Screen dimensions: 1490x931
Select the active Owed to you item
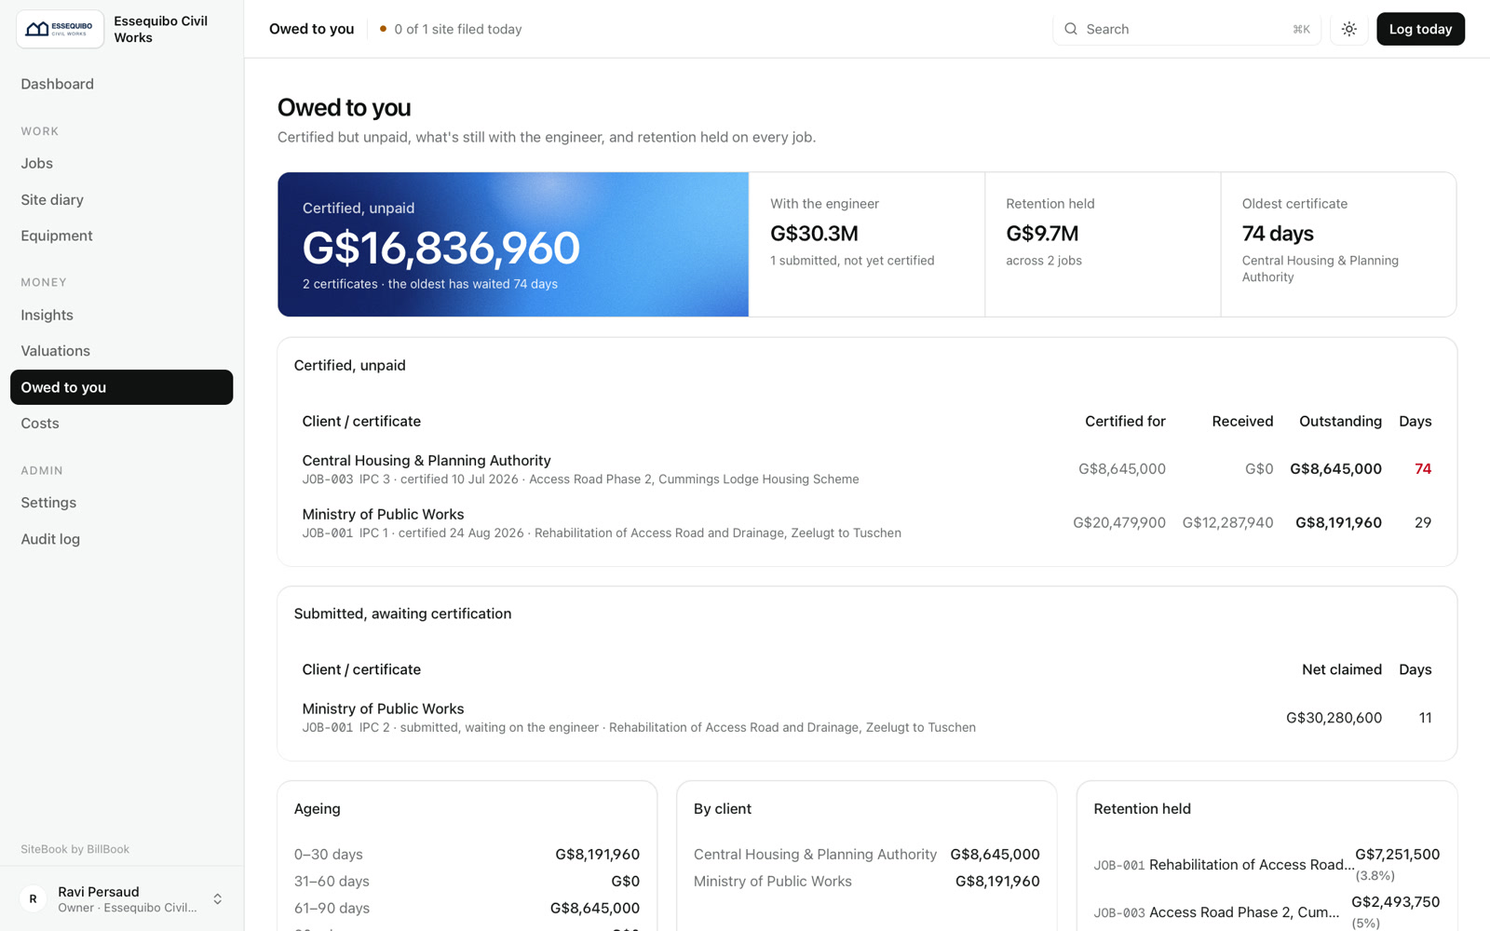(x=122, y=387)
